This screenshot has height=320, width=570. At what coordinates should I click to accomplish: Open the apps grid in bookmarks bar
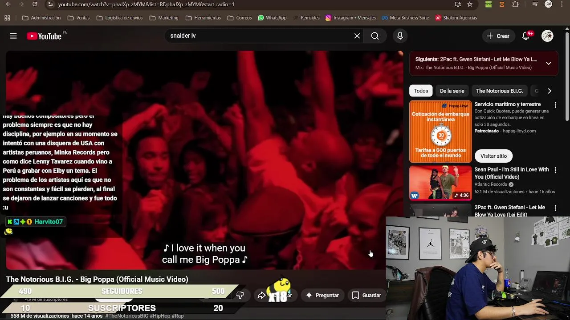[7, 18]
